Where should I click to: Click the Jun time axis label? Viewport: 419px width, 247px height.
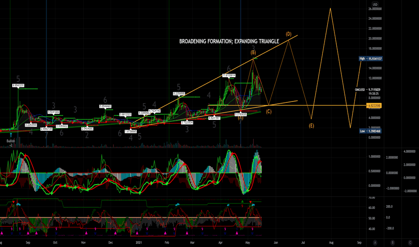coord(276,243)
